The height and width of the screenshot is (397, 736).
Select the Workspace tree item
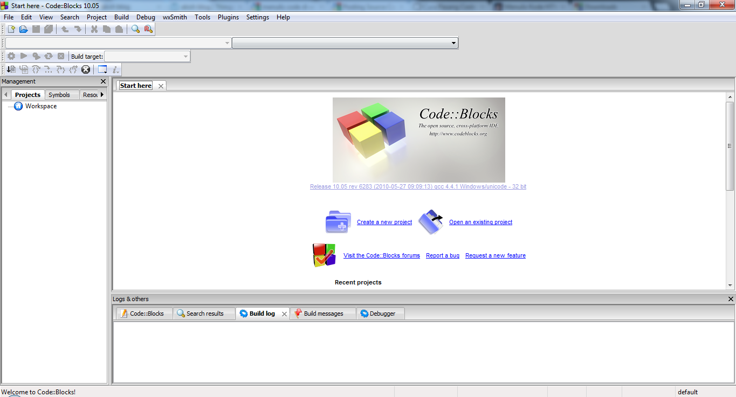click(41, 106)
